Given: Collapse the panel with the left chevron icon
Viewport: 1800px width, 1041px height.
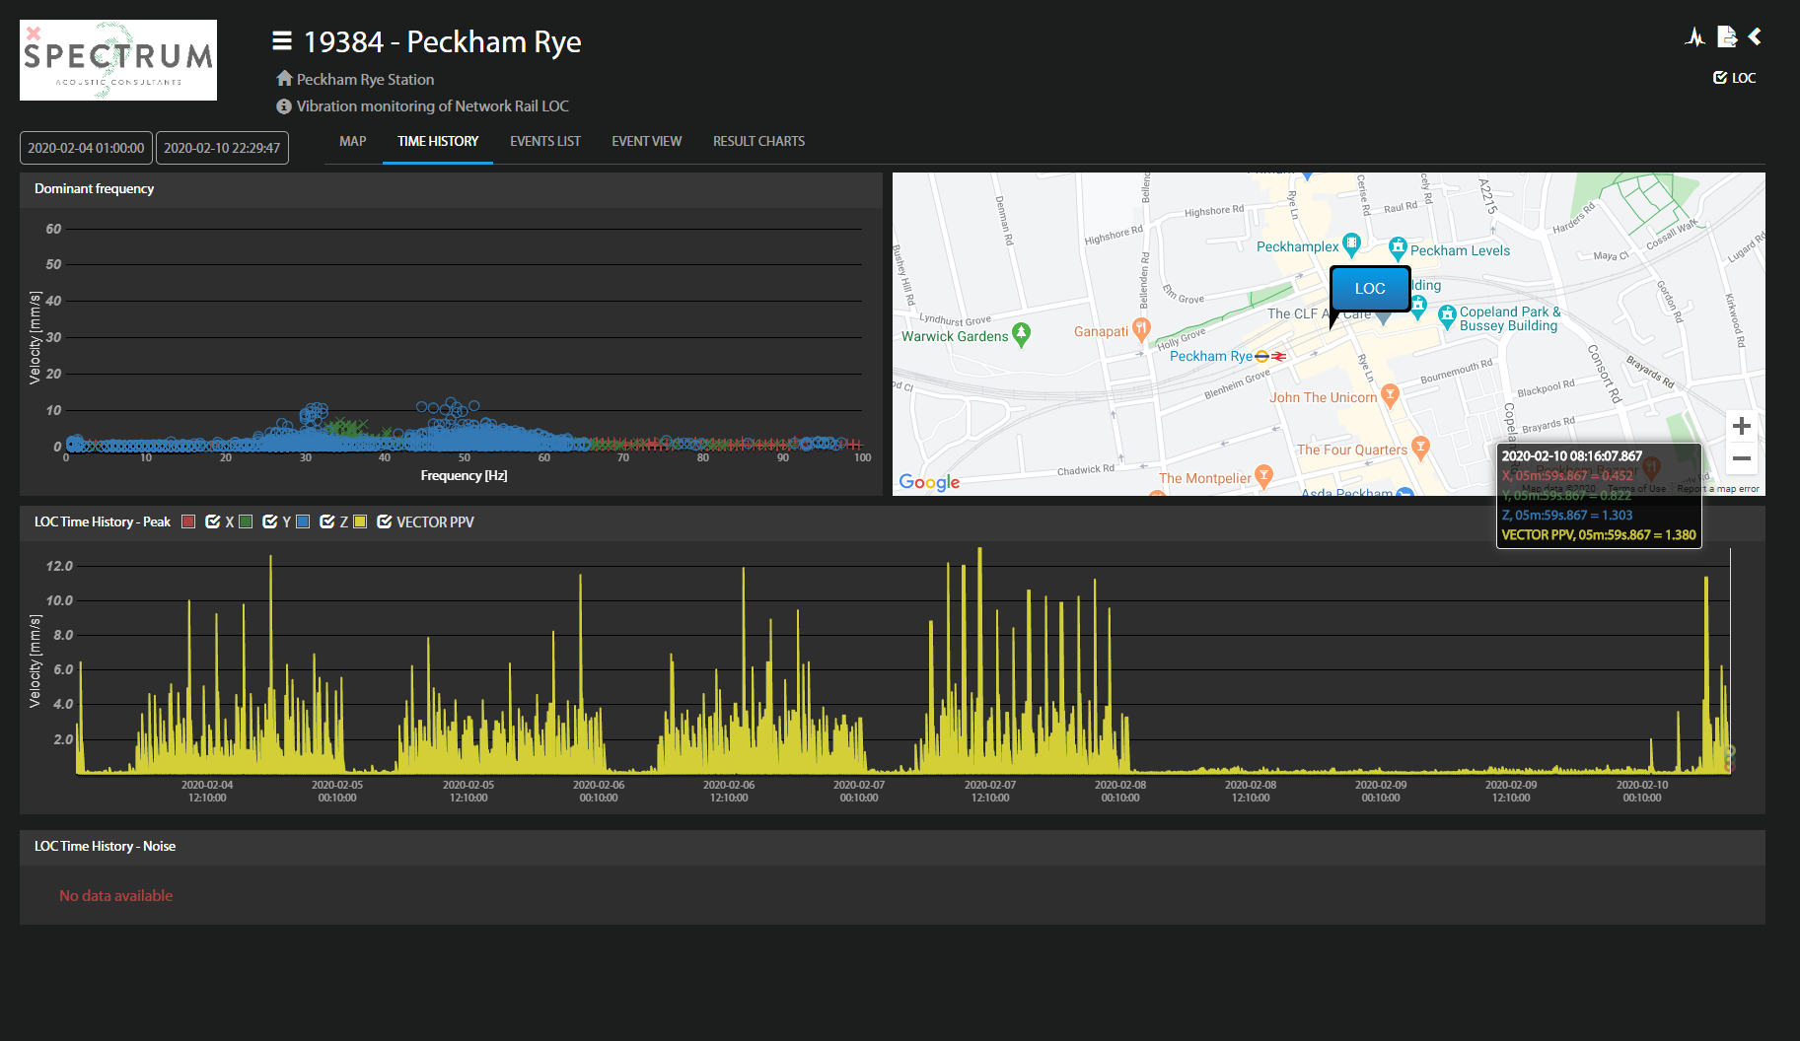Looking at the screenshot, I should (1755, 36).
